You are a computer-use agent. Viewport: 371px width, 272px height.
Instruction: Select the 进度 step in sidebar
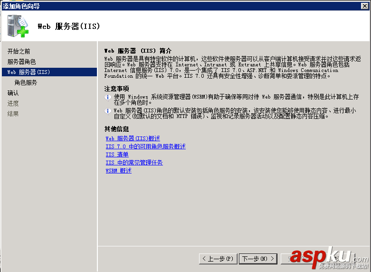coord(13,103)
